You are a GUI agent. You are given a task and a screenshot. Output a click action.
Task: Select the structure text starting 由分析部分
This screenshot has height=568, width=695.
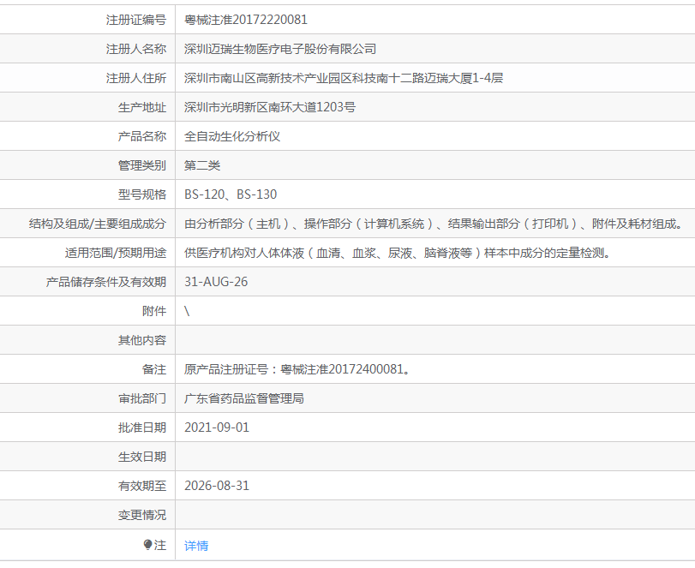point(433,224)
